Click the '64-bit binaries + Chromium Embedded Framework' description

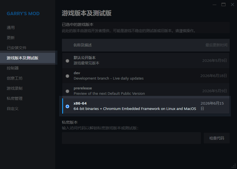point(135,109)
